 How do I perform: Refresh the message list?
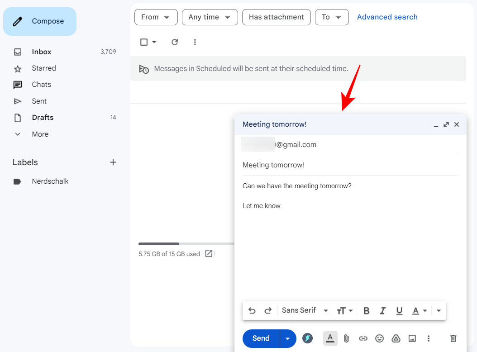tap(175, 42)
